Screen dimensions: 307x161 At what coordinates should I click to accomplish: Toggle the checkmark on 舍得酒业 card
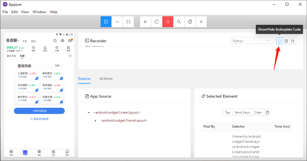[x=61, y=90]
